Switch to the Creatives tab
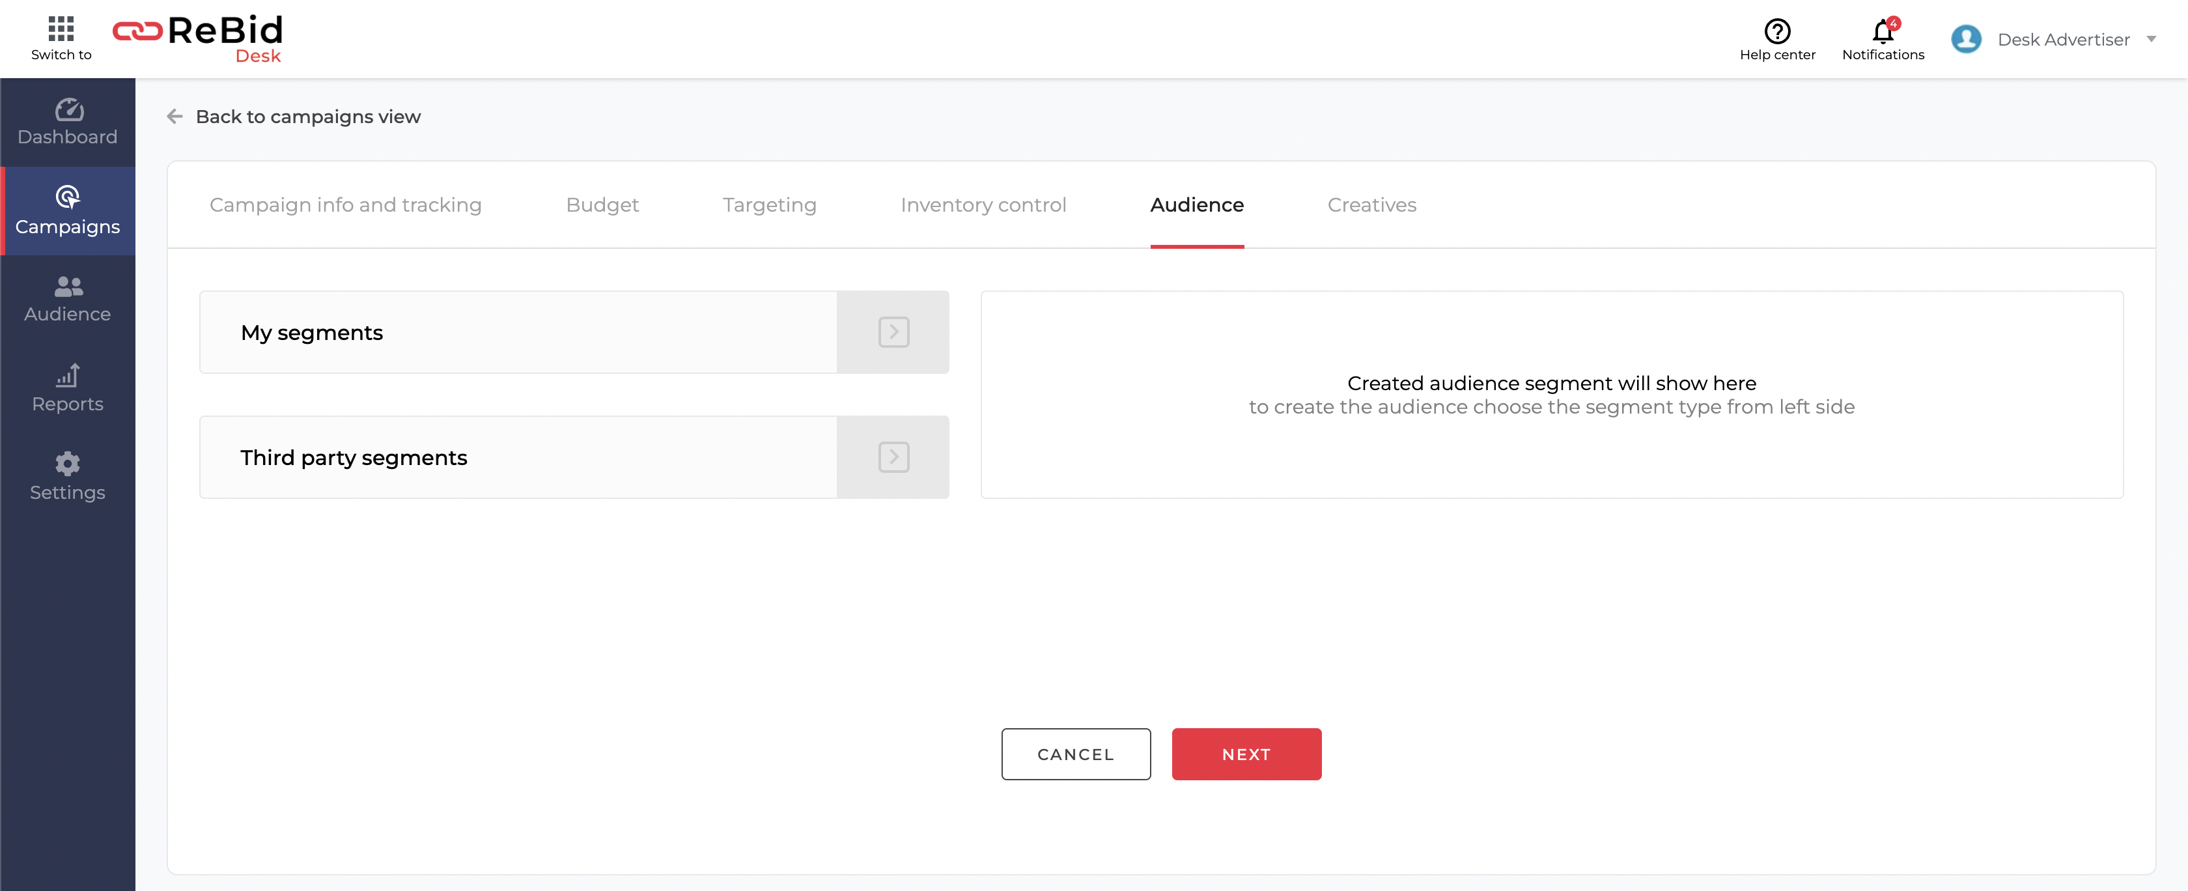 coord(1372,205)
